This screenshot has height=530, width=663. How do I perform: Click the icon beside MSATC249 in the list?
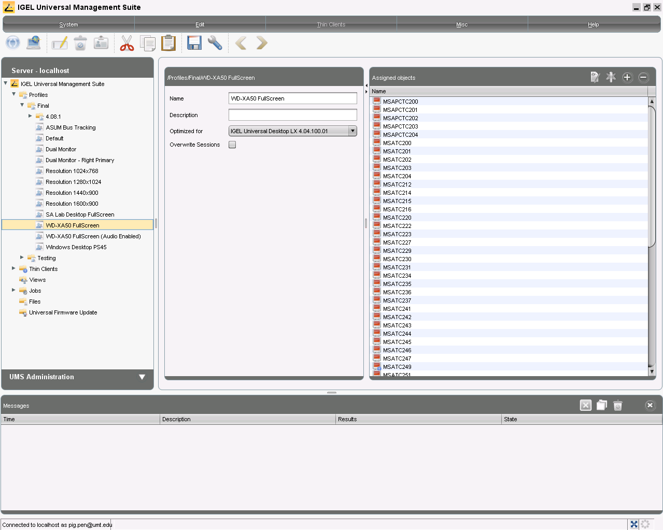point(377,366)
